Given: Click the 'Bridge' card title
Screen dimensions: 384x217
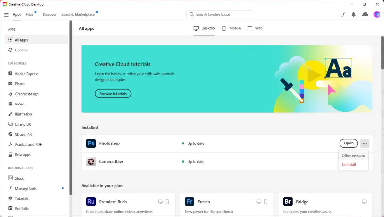Looking at the screenshot, I should [302, 202].
